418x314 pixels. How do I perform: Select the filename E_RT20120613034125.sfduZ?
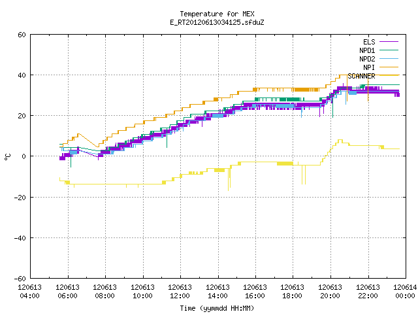(217, 22)
